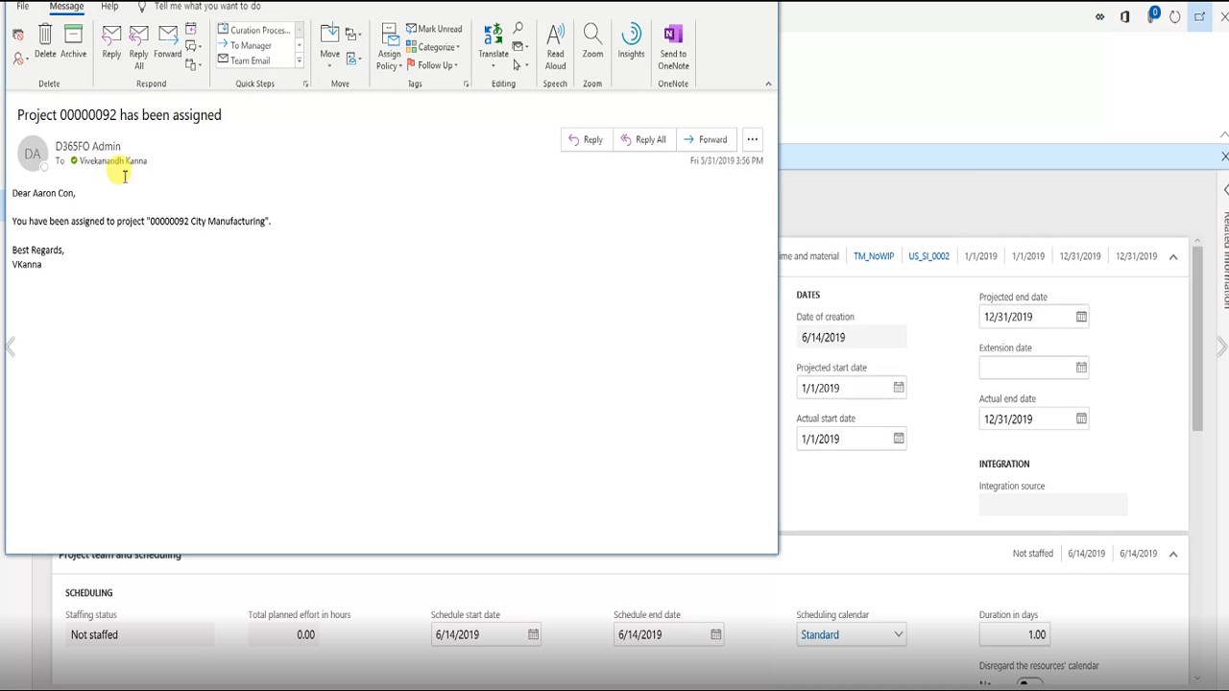Send the email to OneNote
The width and height of the screenshot is (1229, 691).
coord(673,46)
